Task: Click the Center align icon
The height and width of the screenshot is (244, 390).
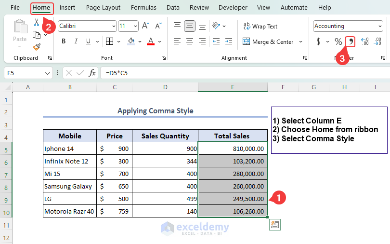Action: coord(190,41)
